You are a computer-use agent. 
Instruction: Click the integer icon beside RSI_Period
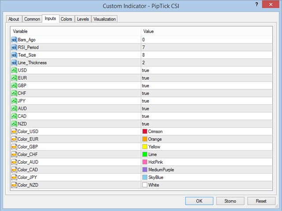[x=14, y=47]
